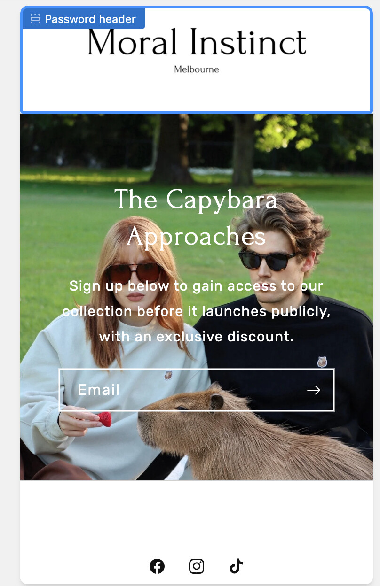Screen dimensions: 380x586
Task: Select the Melbourne subtitle text
Action: click(x=197, y=69)
